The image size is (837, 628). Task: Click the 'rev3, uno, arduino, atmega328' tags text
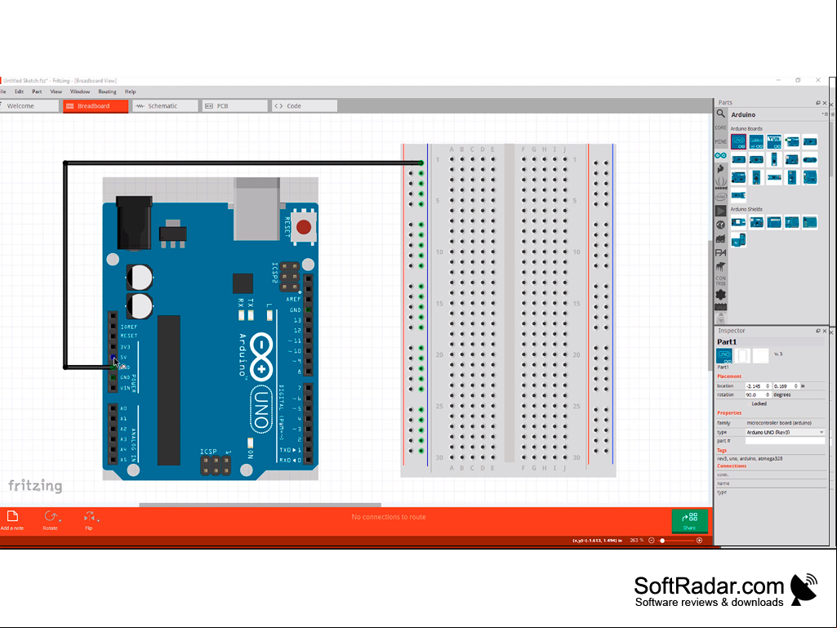tap(750, 459)
